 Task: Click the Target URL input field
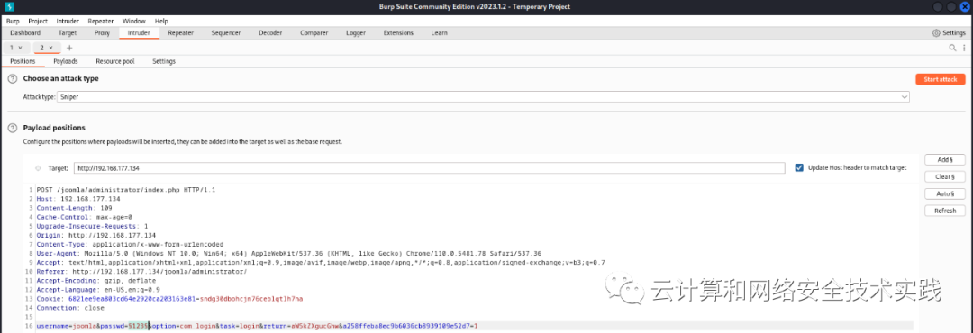[430, 168]
